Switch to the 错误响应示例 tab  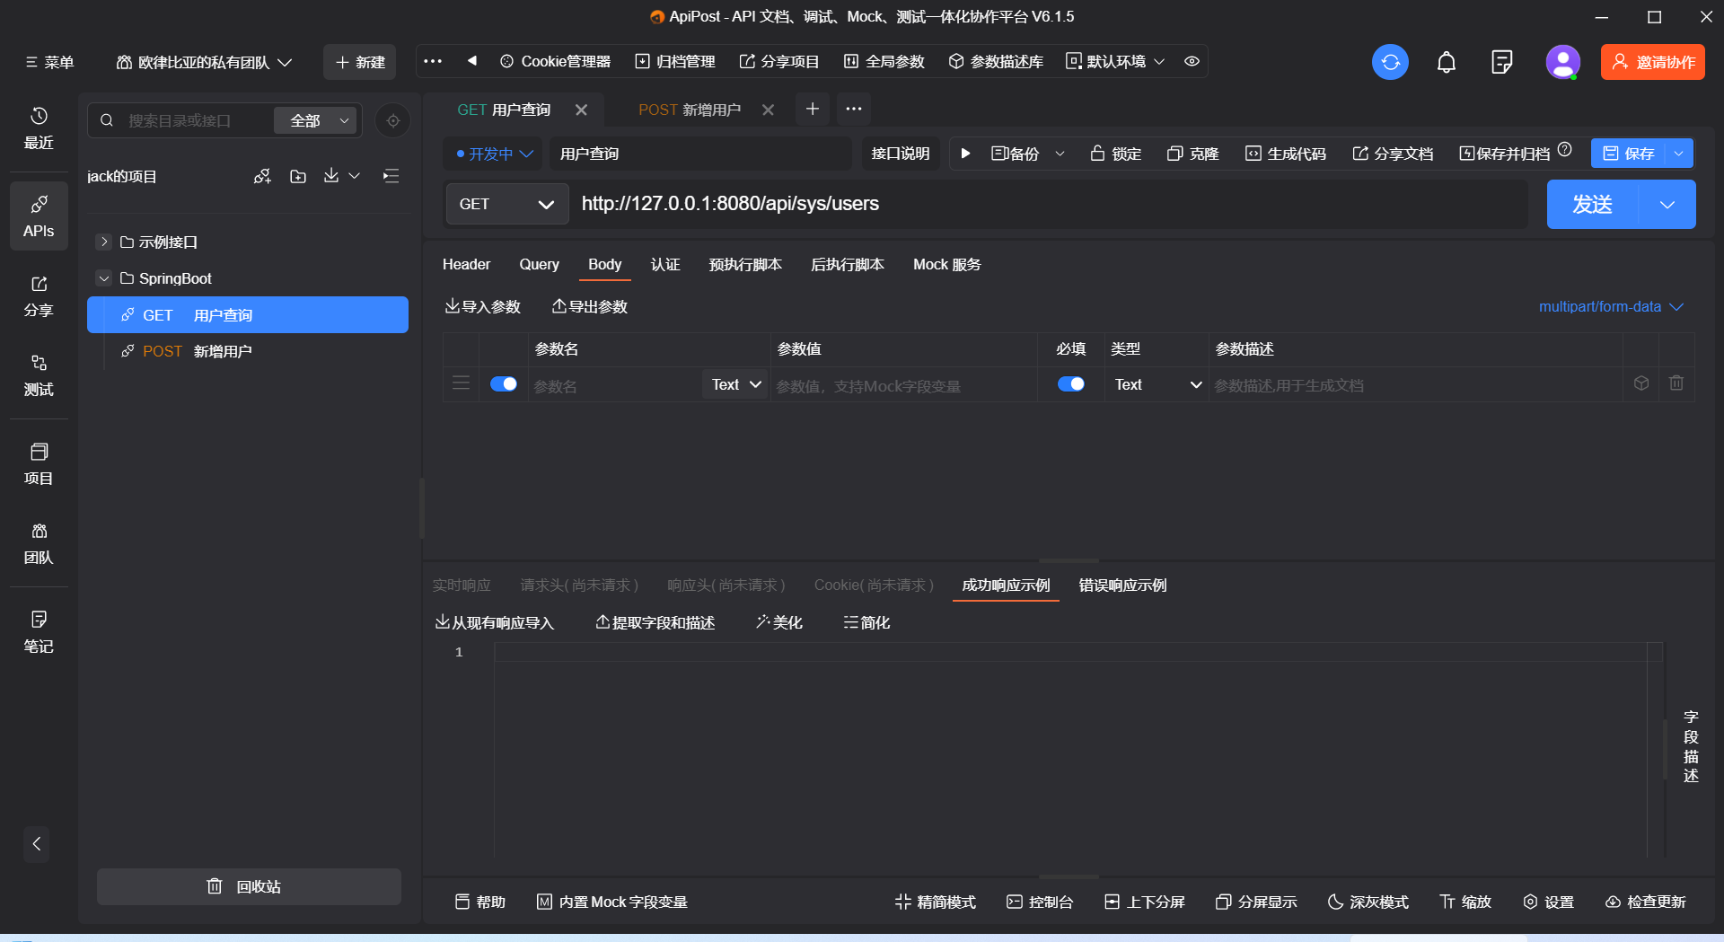click(1122, 585)
